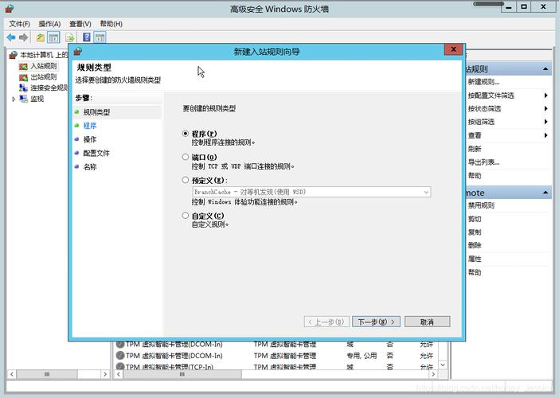Click the tree pane scroll left arrow

[x=12, y=374]
